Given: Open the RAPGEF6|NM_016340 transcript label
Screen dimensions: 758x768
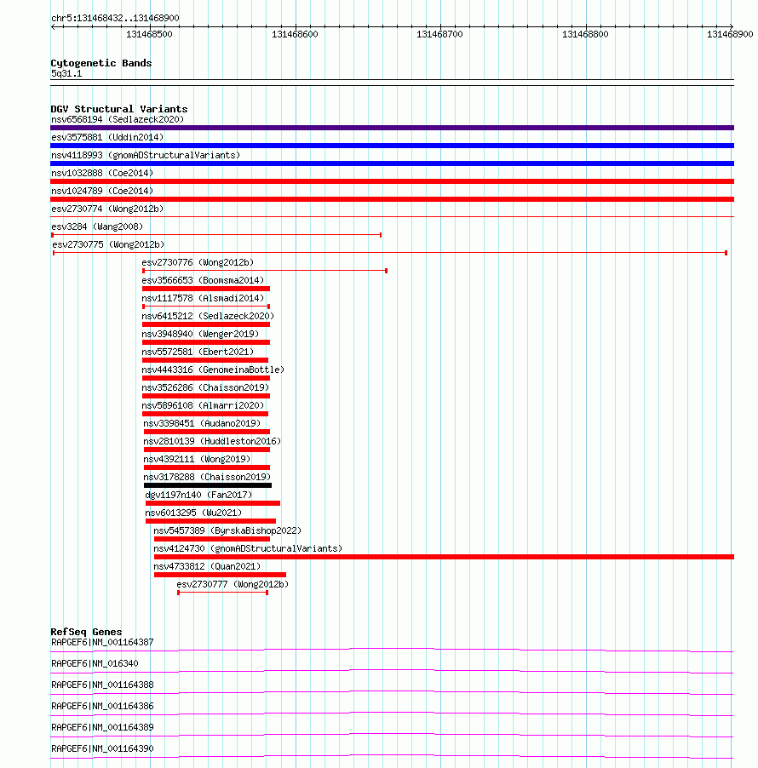Looking at the screenshot, I should (x=95, y=663).
